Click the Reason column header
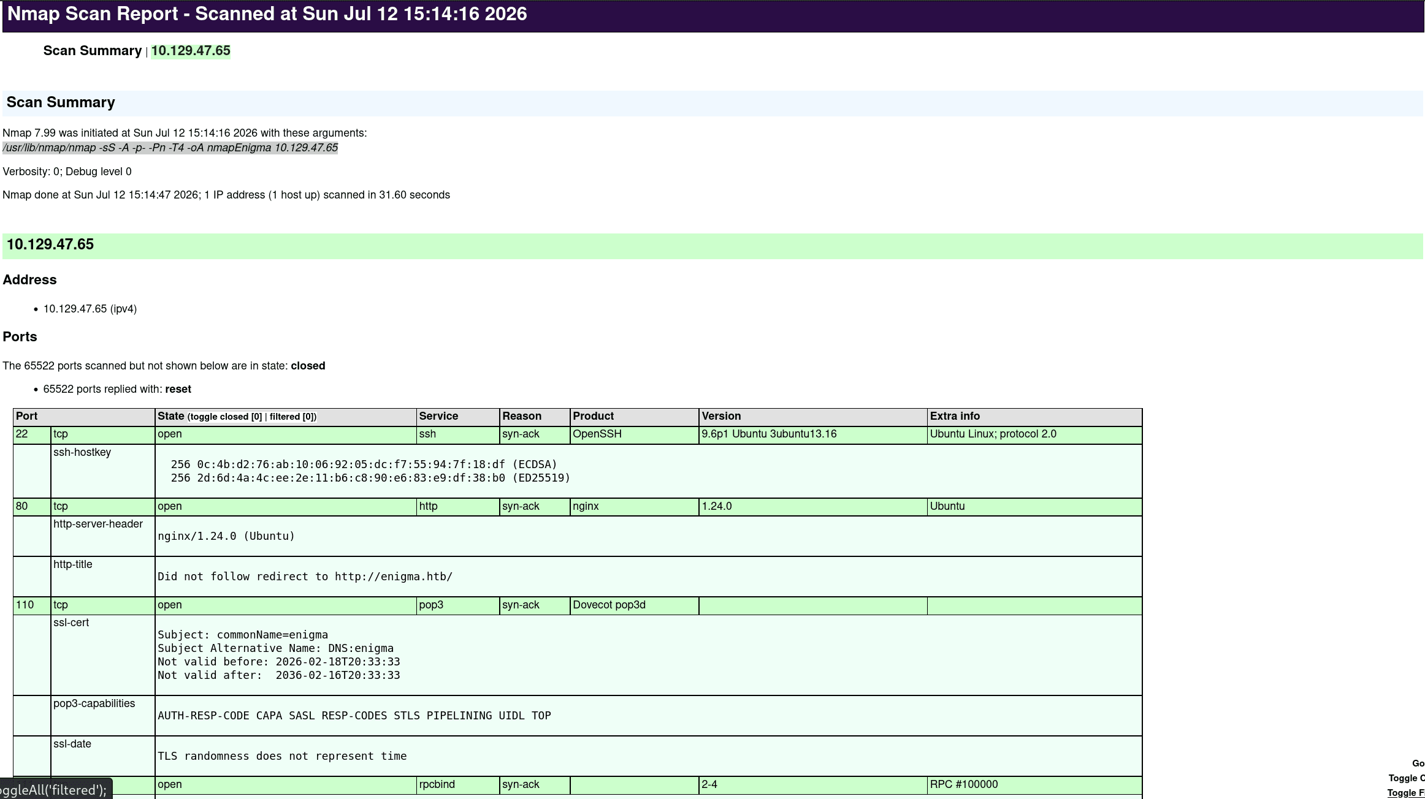The height and width of the screenshot is (799, 1425). point(535,417)
